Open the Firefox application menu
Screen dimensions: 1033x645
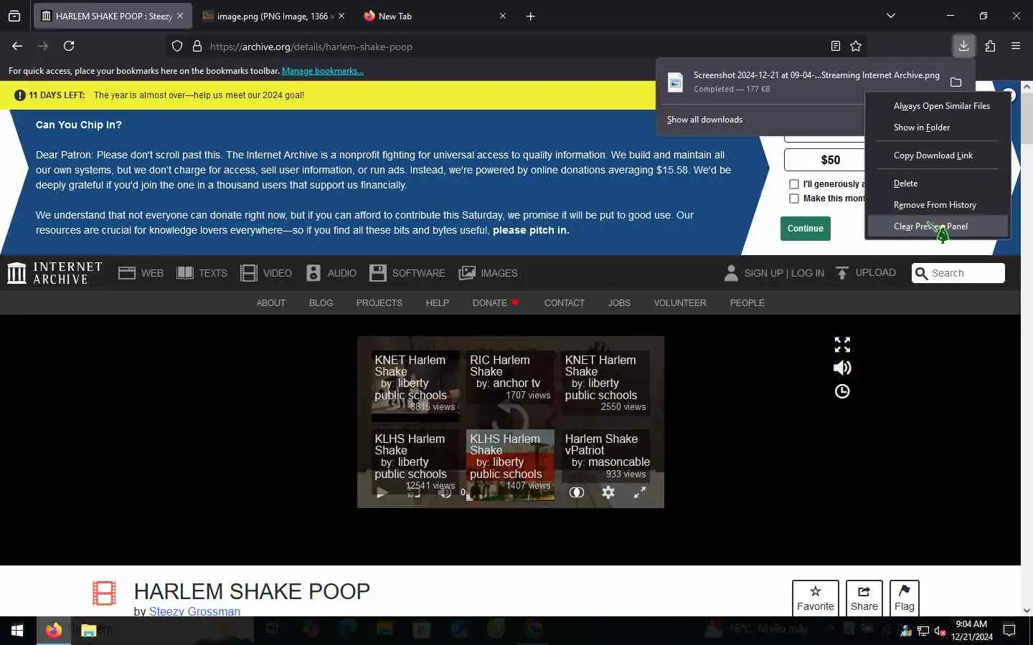[x=1016, y=46]
